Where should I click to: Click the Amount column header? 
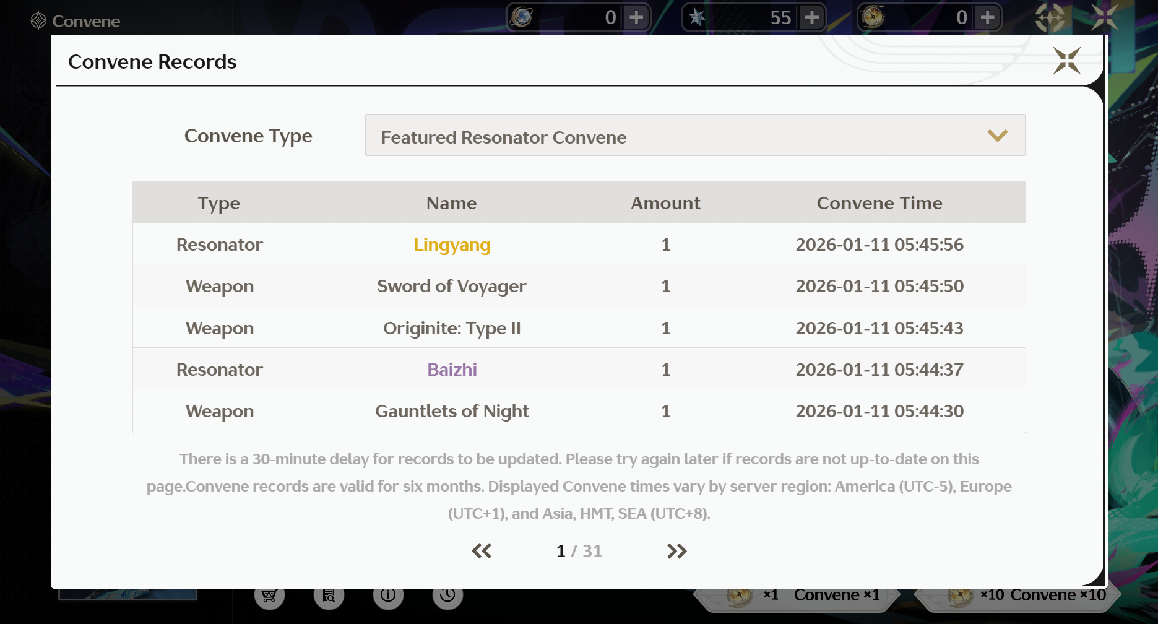pos(666,203)
